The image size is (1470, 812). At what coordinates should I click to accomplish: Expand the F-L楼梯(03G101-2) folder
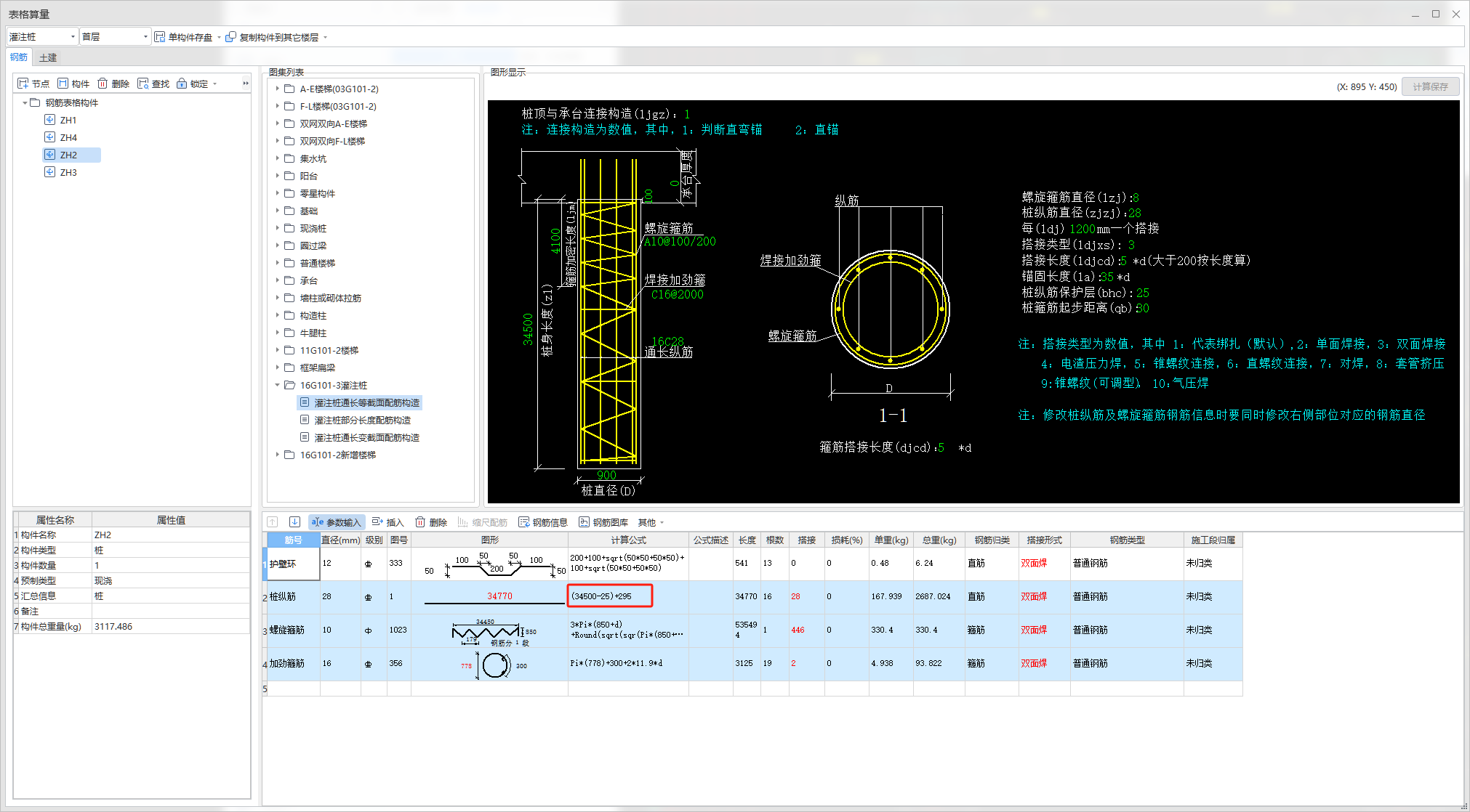(277, 106)
